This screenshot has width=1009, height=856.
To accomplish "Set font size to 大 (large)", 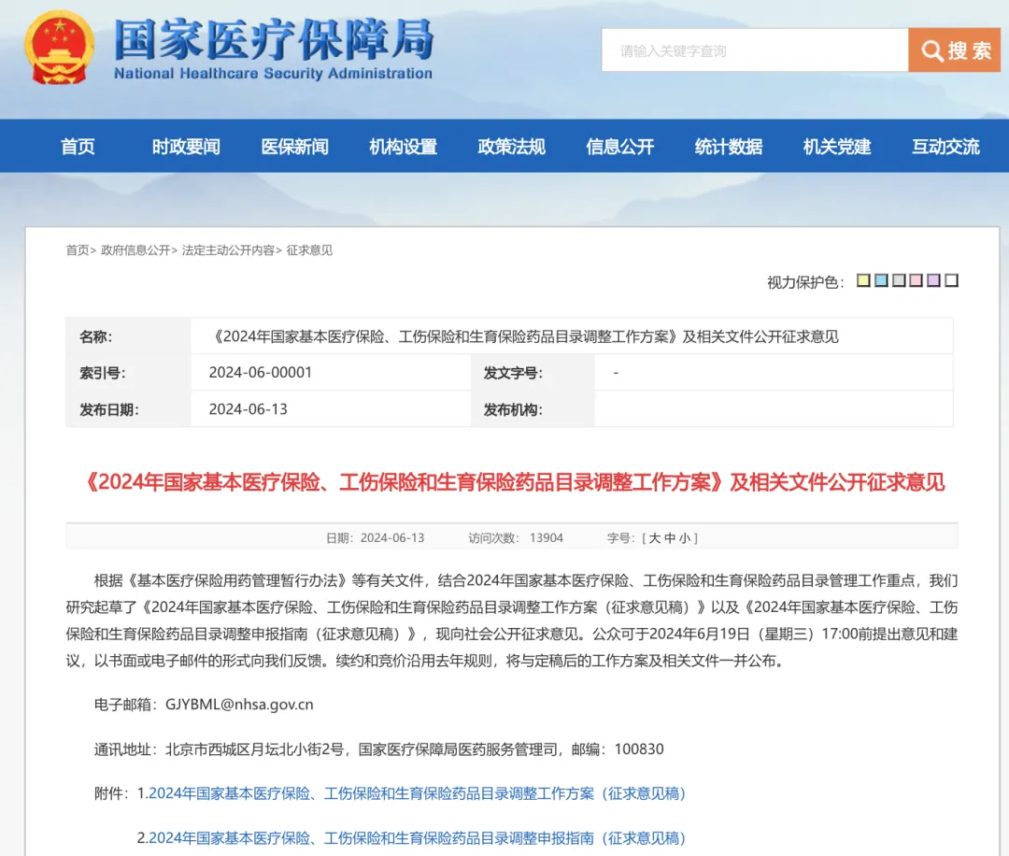I will point(654,538).
